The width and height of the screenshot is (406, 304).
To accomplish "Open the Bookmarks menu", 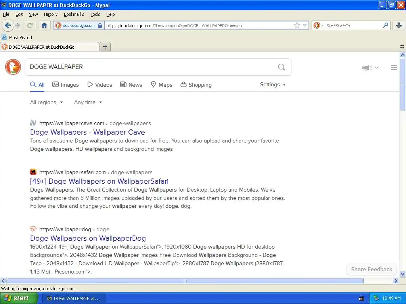I will (74, 14).
